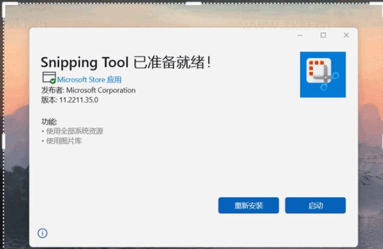
Task: Click the info icon at dialog bottom-left
Action: [43, 233]
